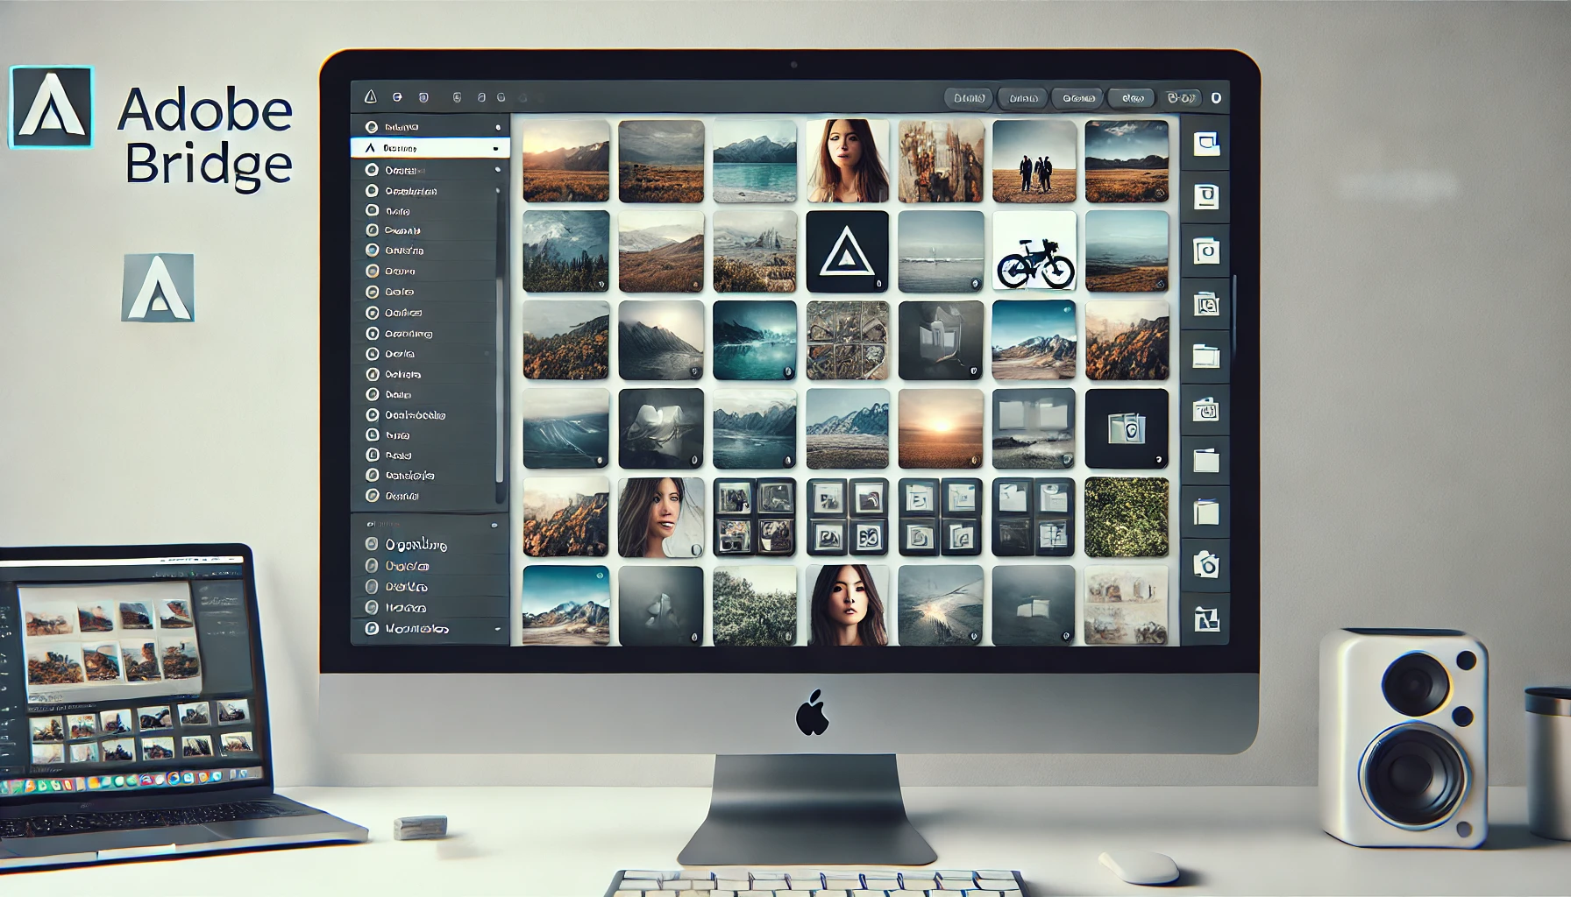Click the first pill button in the top toolbar
Image resolution: width=1571 pixels, height=897 pixels.
coord(969,98)
